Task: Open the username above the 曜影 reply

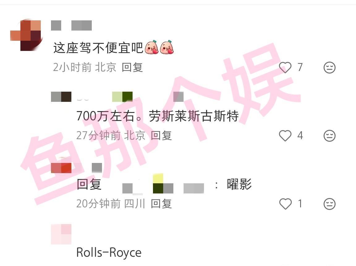Action: click(x=77, y=168)
